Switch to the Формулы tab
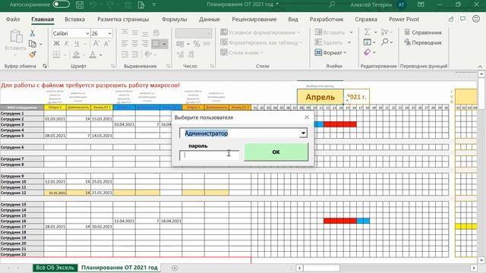The image size is (486, 273). [x=174, y=19]
